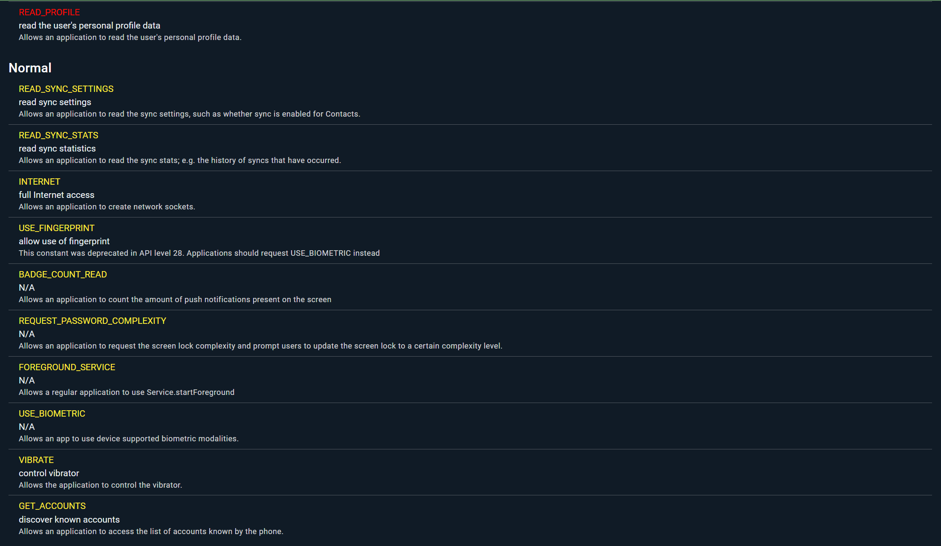Click REQUEST_PASSWORD_COMPLEXITY permission title
The height and width of the screenshot is (546, 941).
(x=92, y=321)
